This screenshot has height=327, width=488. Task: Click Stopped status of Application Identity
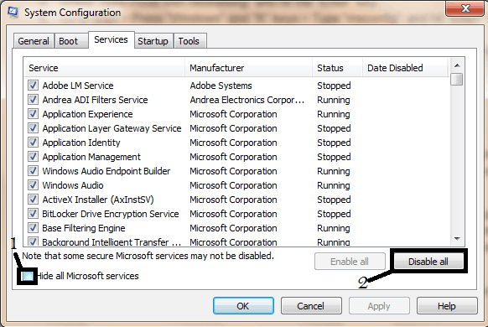[334, 143]
